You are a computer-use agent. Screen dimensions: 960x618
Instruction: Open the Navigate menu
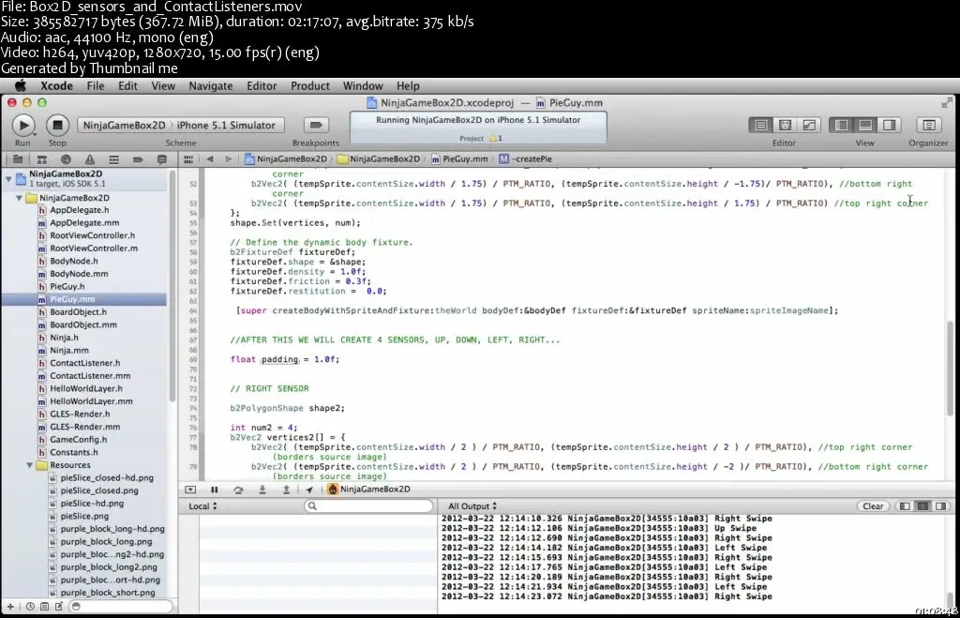pos(211,85)
